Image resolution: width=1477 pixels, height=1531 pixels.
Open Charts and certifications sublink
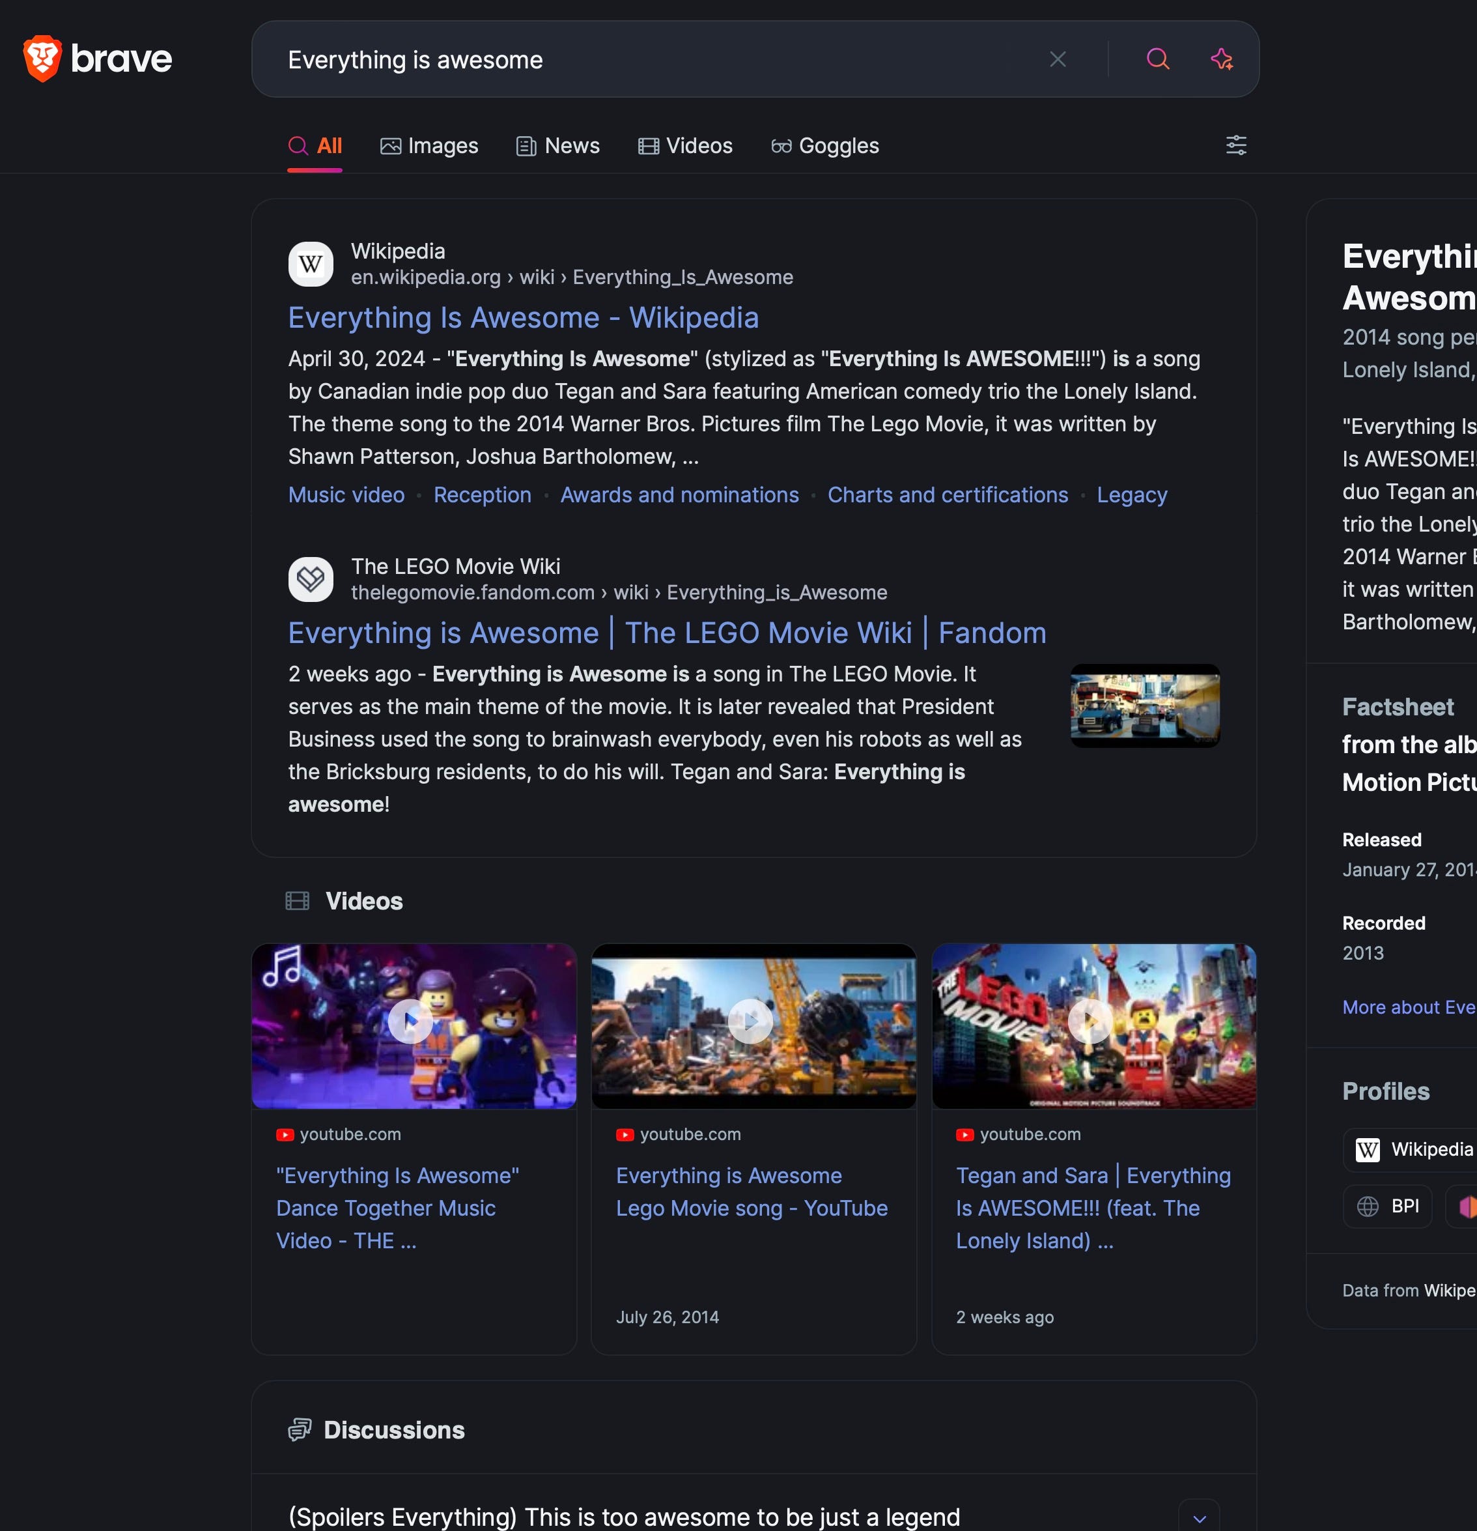pyautogui.click(x=947, y=495)
